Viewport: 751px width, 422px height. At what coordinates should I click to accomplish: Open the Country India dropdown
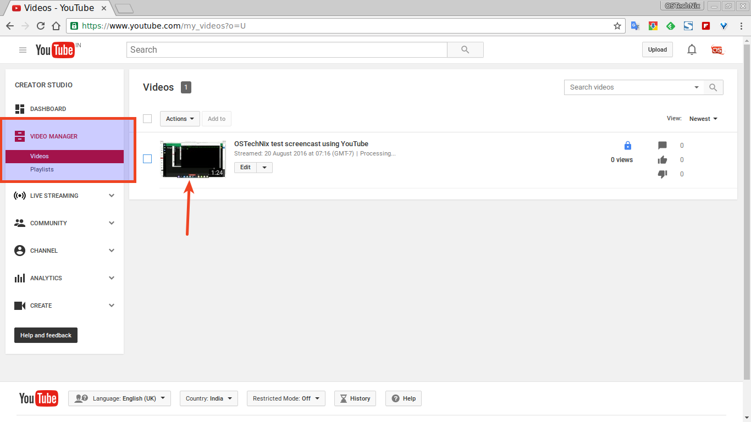pyautogui.click(x=209, y=398)
